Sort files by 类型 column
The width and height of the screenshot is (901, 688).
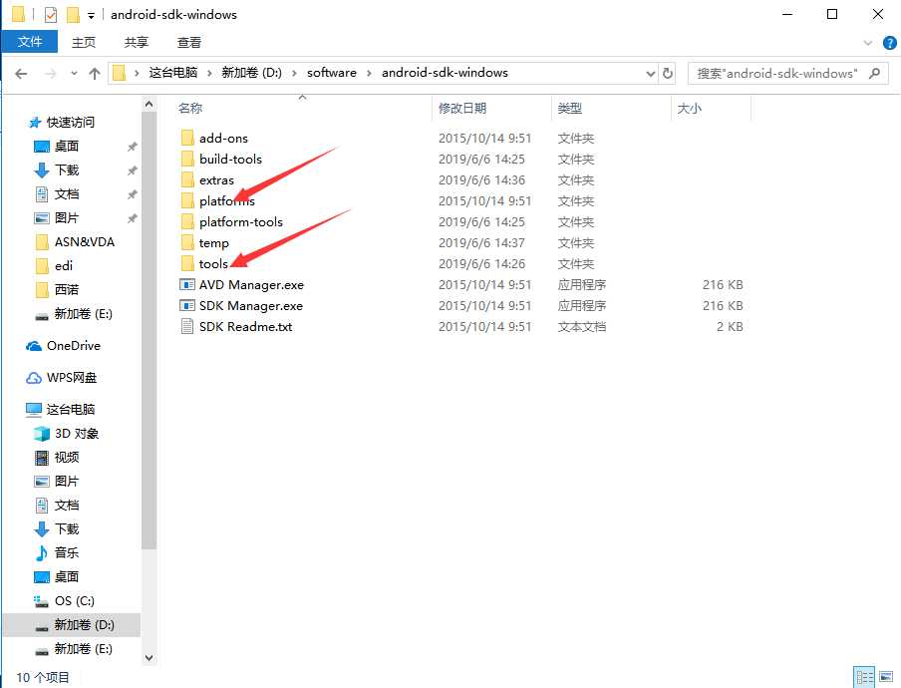click(x=569, y=108)
